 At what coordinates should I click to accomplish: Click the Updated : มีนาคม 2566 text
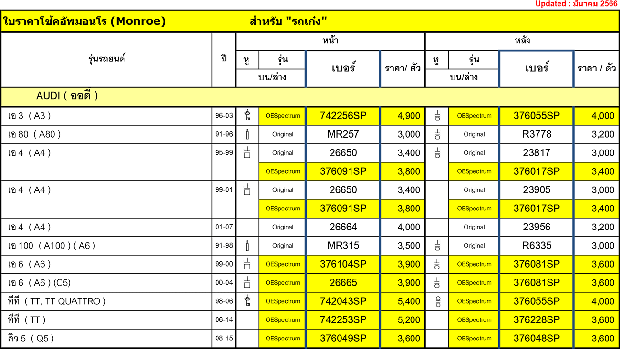pyautogui.click(x=576, y=4)
